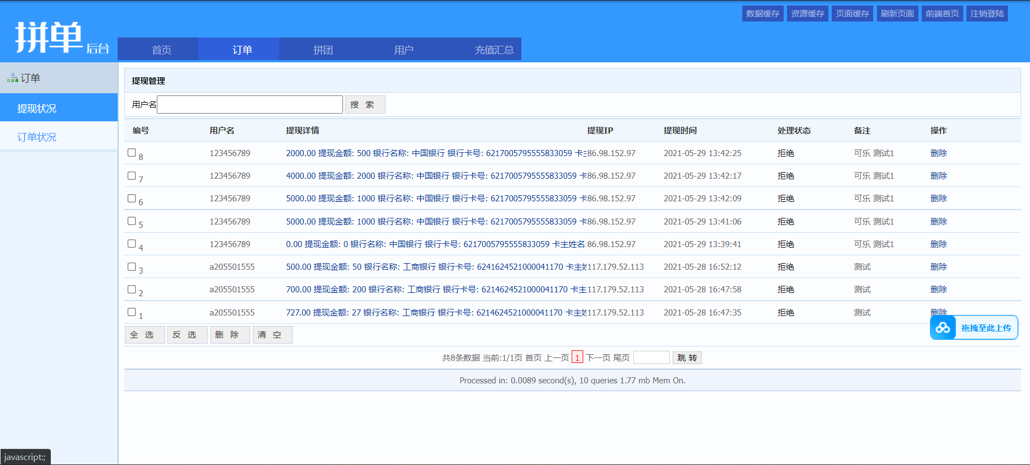Select the checkbox for record 1
The height and width of the screenshot is (465, 1030).
click(131, 312)
